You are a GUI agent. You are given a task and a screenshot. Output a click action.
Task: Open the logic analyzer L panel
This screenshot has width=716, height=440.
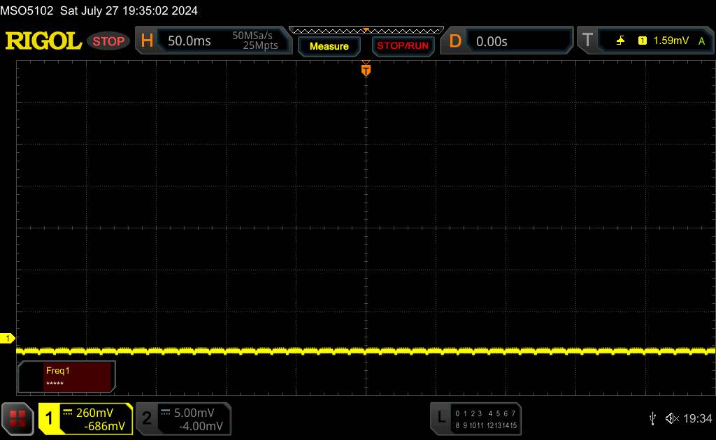441,417
